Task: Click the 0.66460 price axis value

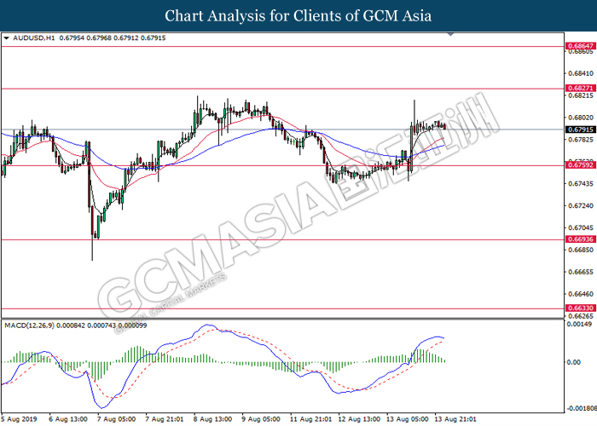Action: coord(581,294)
